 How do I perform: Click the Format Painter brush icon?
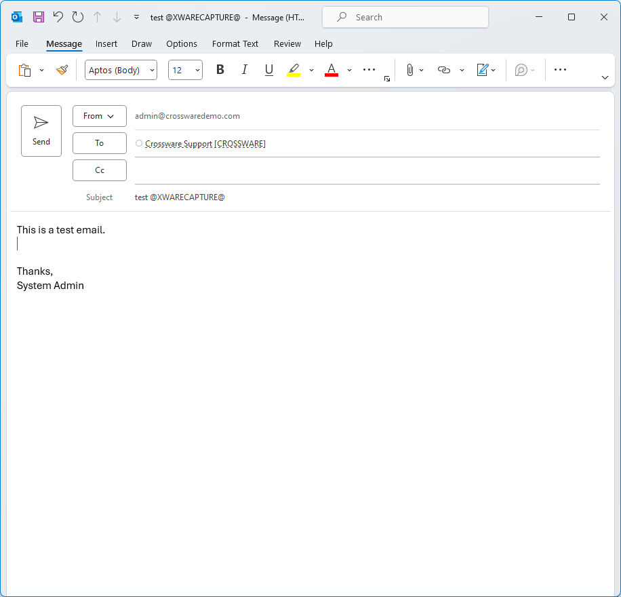click(62, 70)
